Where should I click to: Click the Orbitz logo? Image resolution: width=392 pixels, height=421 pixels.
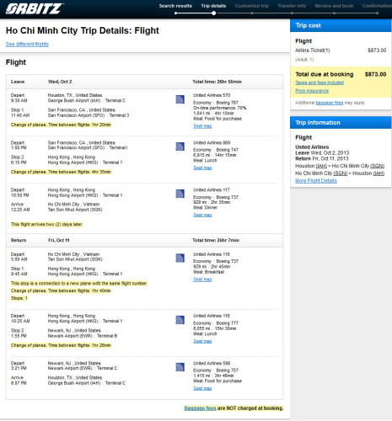pyautogui.click(x=34, y=8)
